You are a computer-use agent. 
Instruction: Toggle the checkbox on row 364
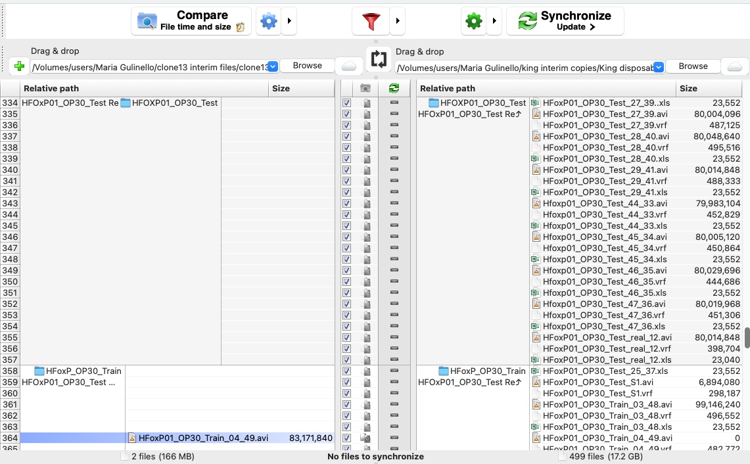coord(347,438)
